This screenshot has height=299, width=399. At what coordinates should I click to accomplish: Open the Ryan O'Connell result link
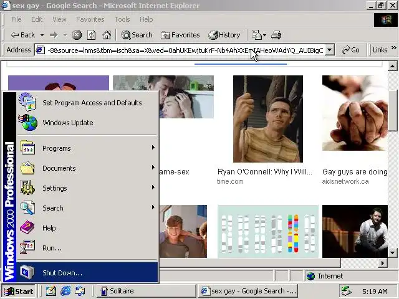264,172
